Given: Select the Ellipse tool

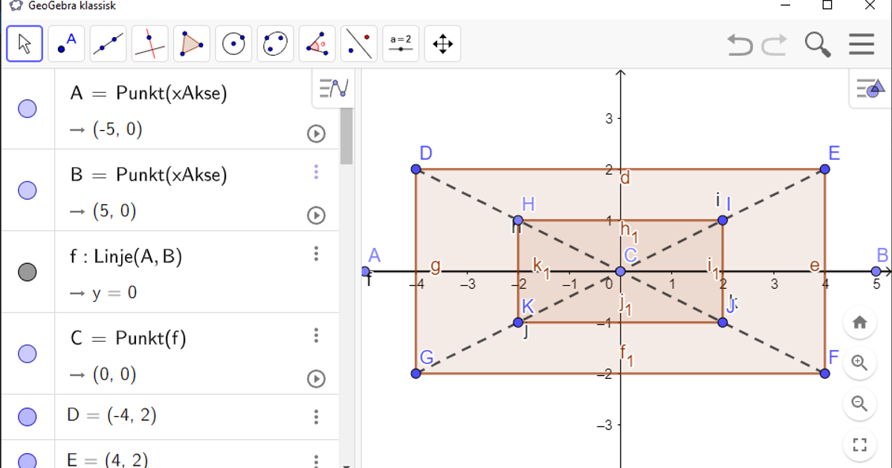Looking at the screenshot, I should coord(275,44).
